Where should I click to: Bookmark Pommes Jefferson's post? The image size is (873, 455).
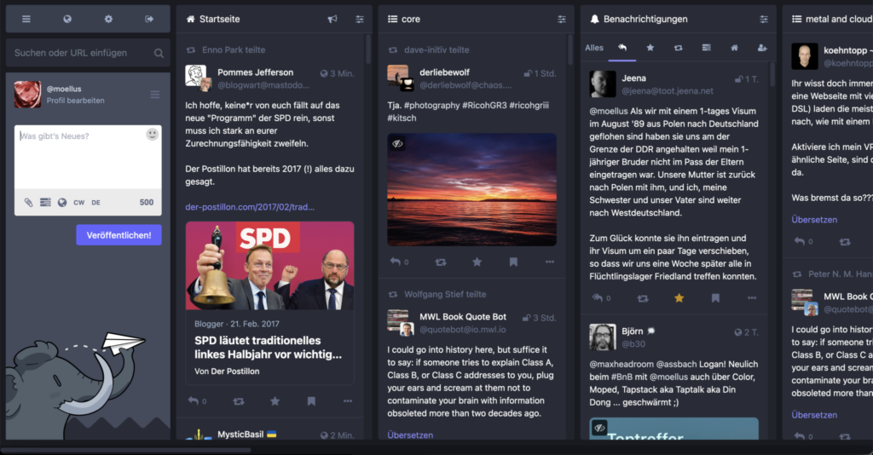[311, 401]
